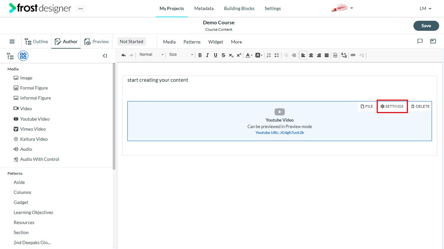Open SETTINGS of the Youtube video block
Image resolution: width=444 pixels, height=249 pixels.
392,107
